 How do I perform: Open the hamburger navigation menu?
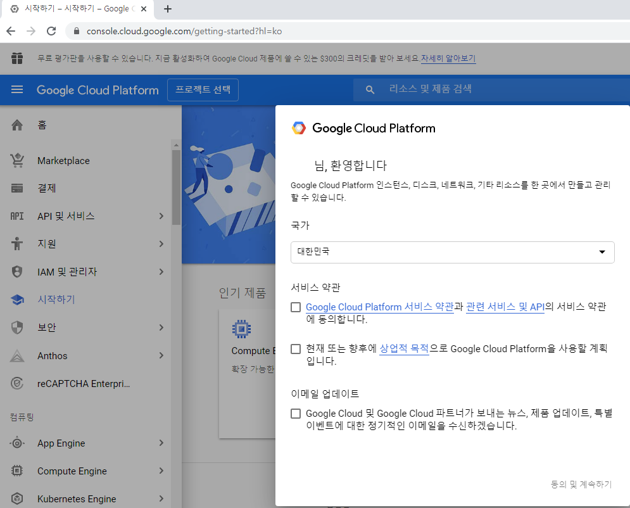[17, 89]
